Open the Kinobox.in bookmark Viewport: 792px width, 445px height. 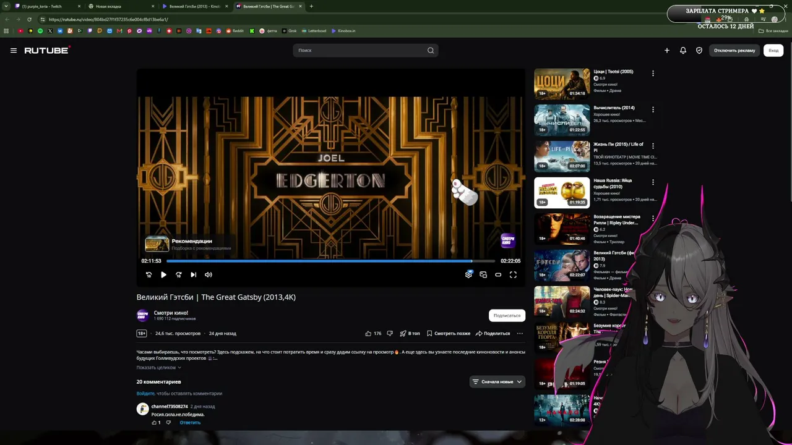pos(343,31)
